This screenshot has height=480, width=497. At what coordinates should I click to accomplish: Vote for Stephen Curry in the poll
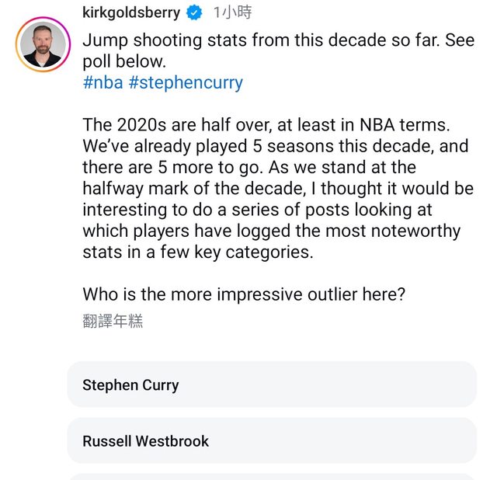coord(272,384)
